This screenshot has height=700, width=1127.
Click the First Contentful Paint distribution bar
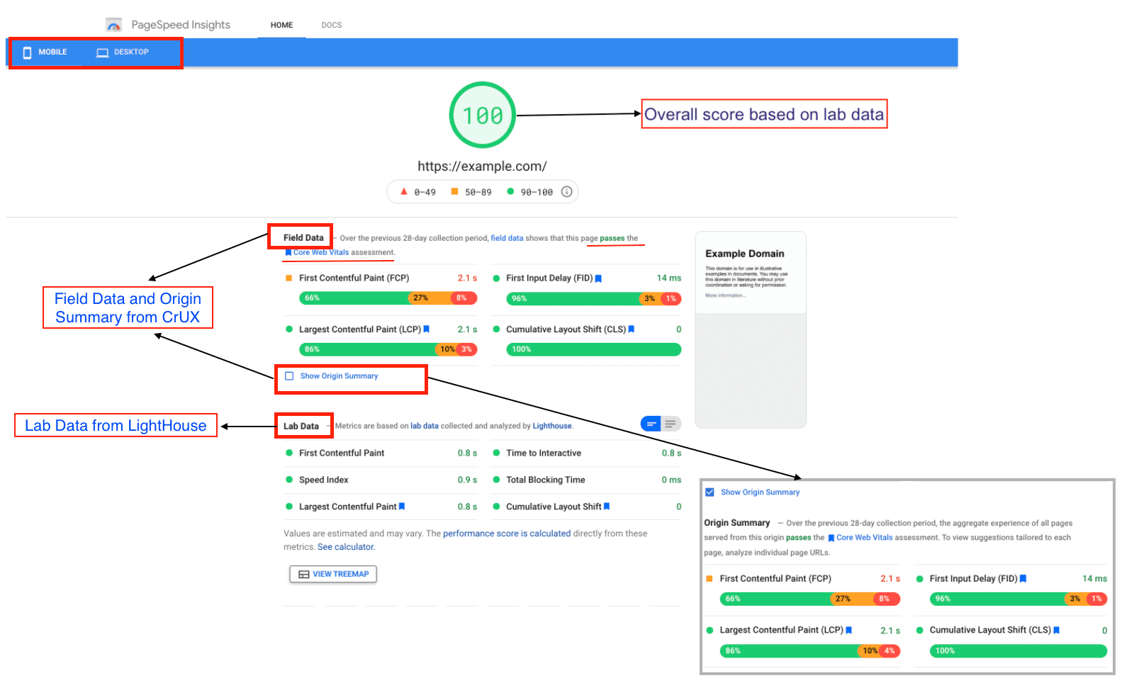pyautogui.click(x=388, y=298)
